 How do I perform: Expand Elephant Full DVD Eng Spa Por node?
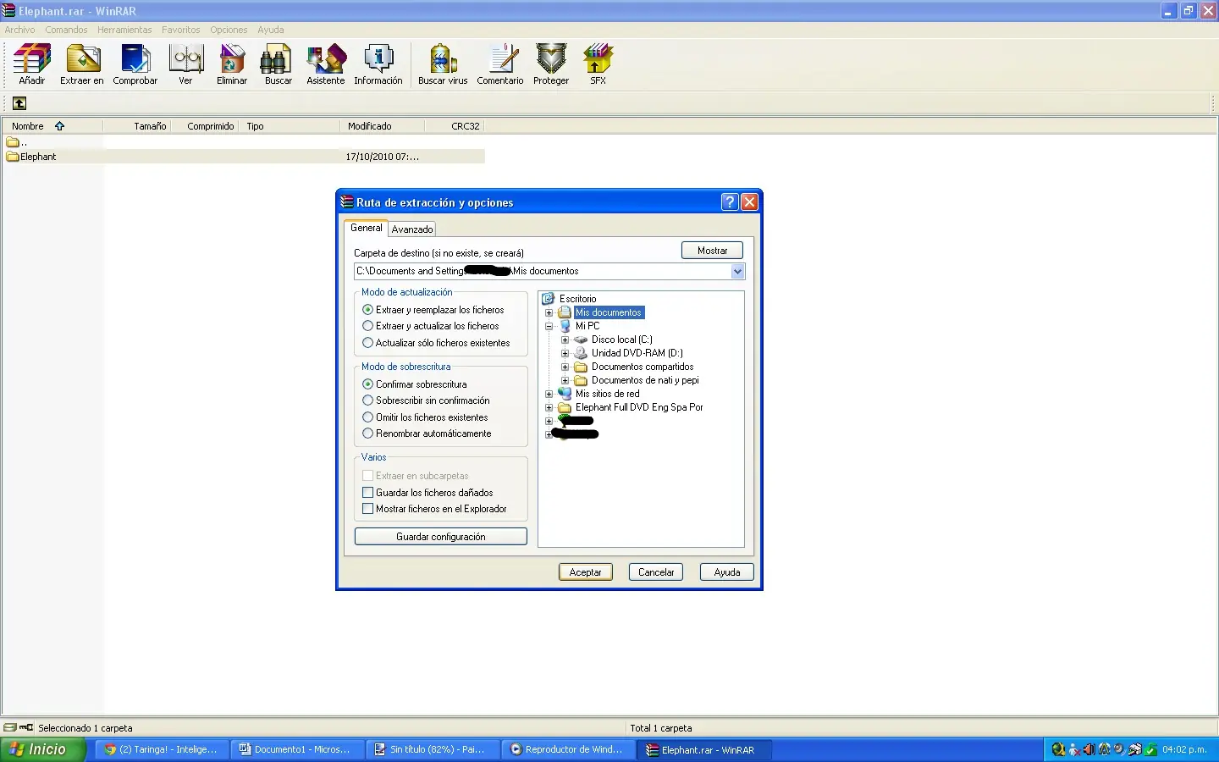(x=549, y=407)
